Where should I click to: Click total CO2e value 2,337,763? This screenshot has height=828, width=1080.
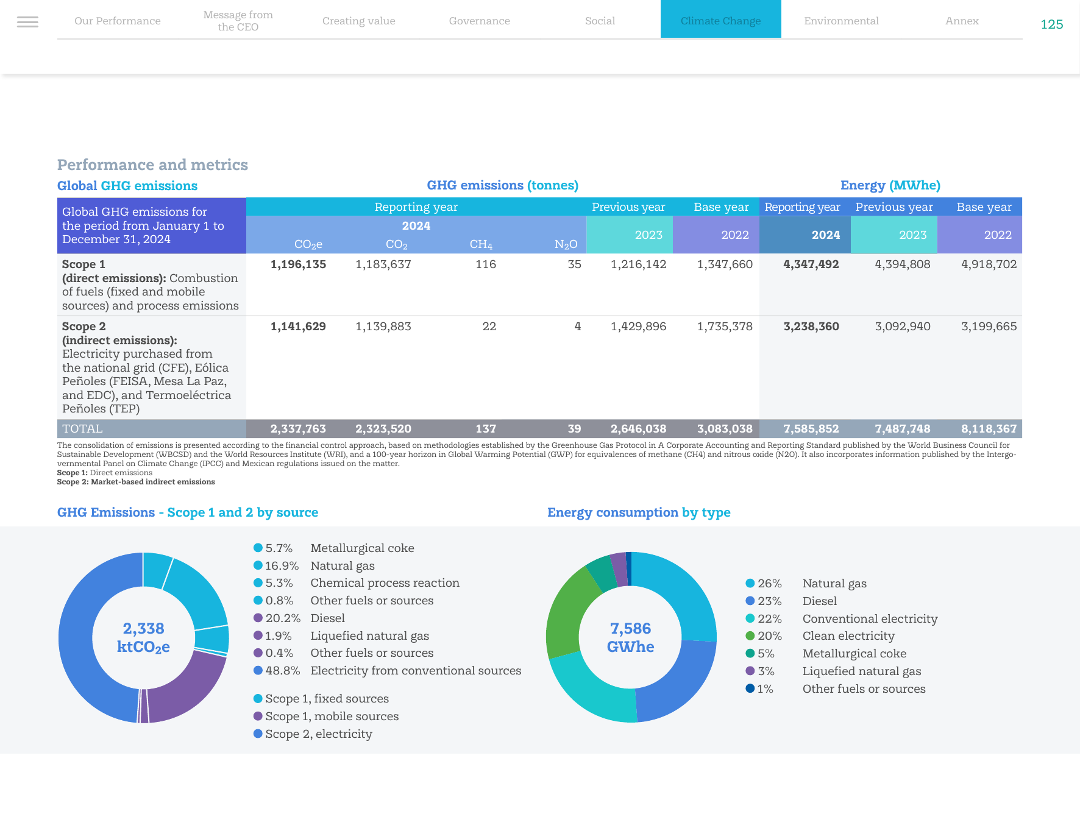[298, 429]
